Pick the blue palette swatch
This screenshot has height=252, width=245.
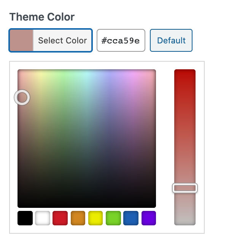coord(131,218)
